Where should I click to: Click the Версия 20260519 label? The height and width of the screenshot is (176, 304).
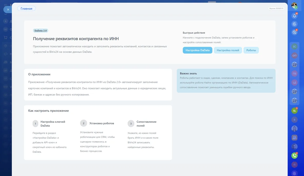276,8
